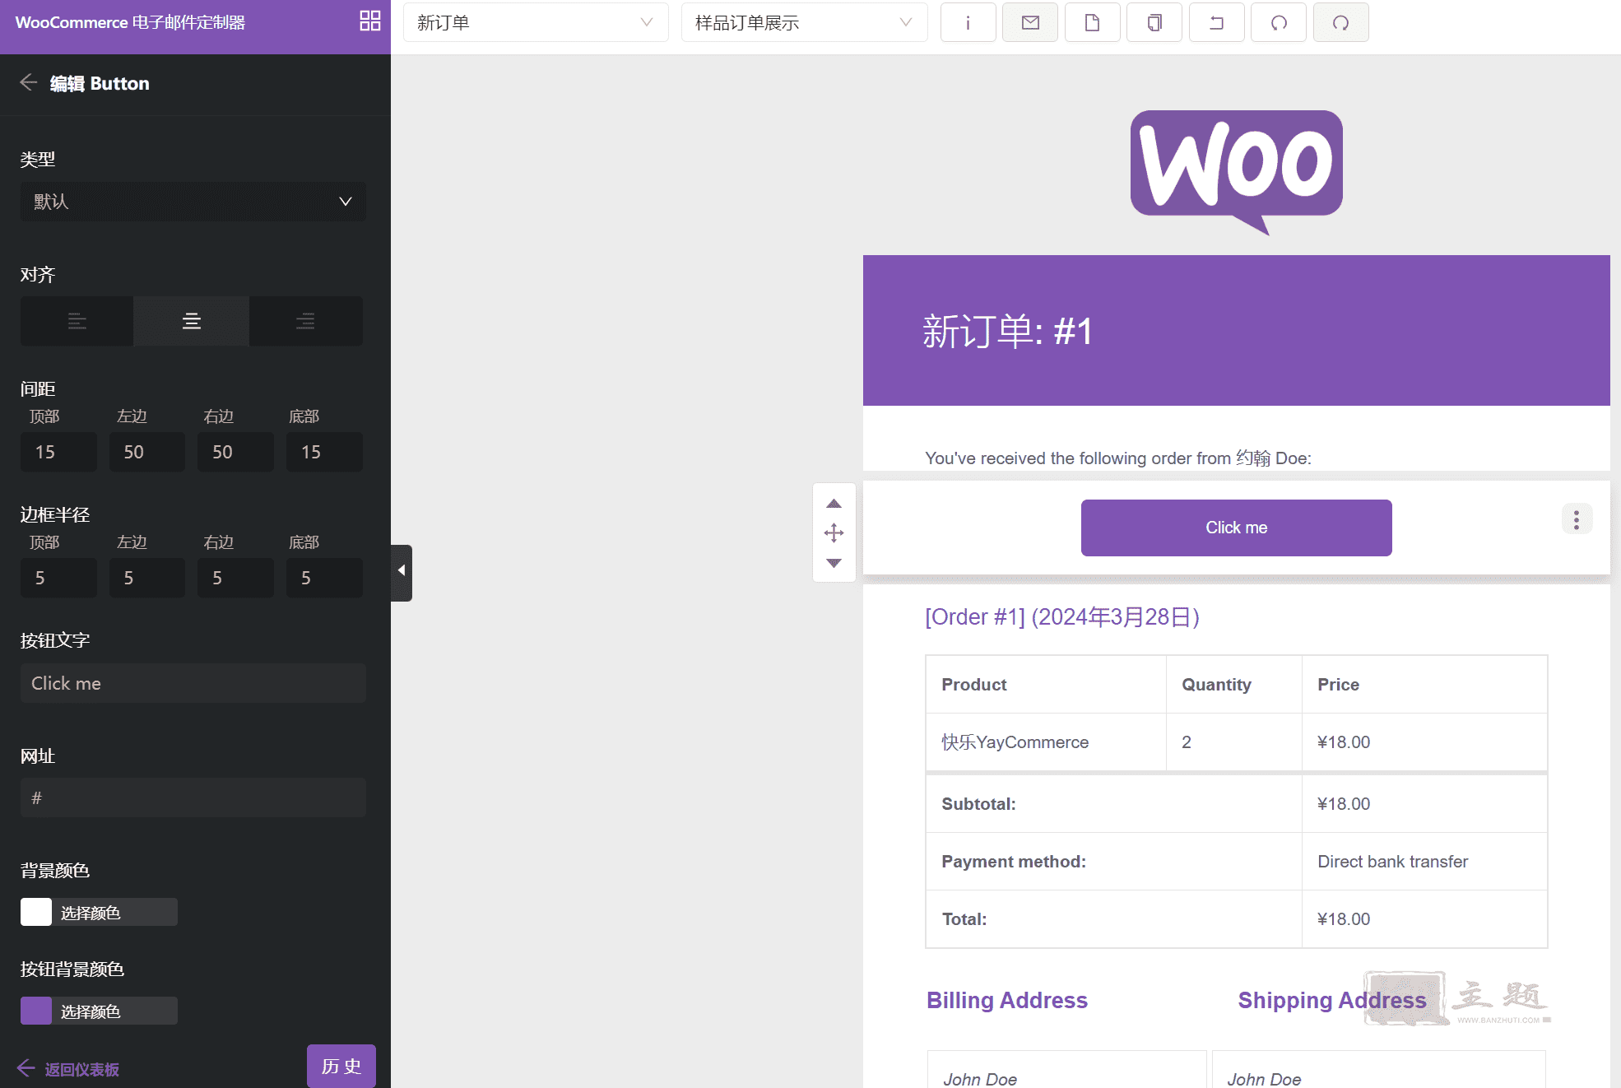Click the 快乐YayCommerce product cell

(x=1045, y=742)
